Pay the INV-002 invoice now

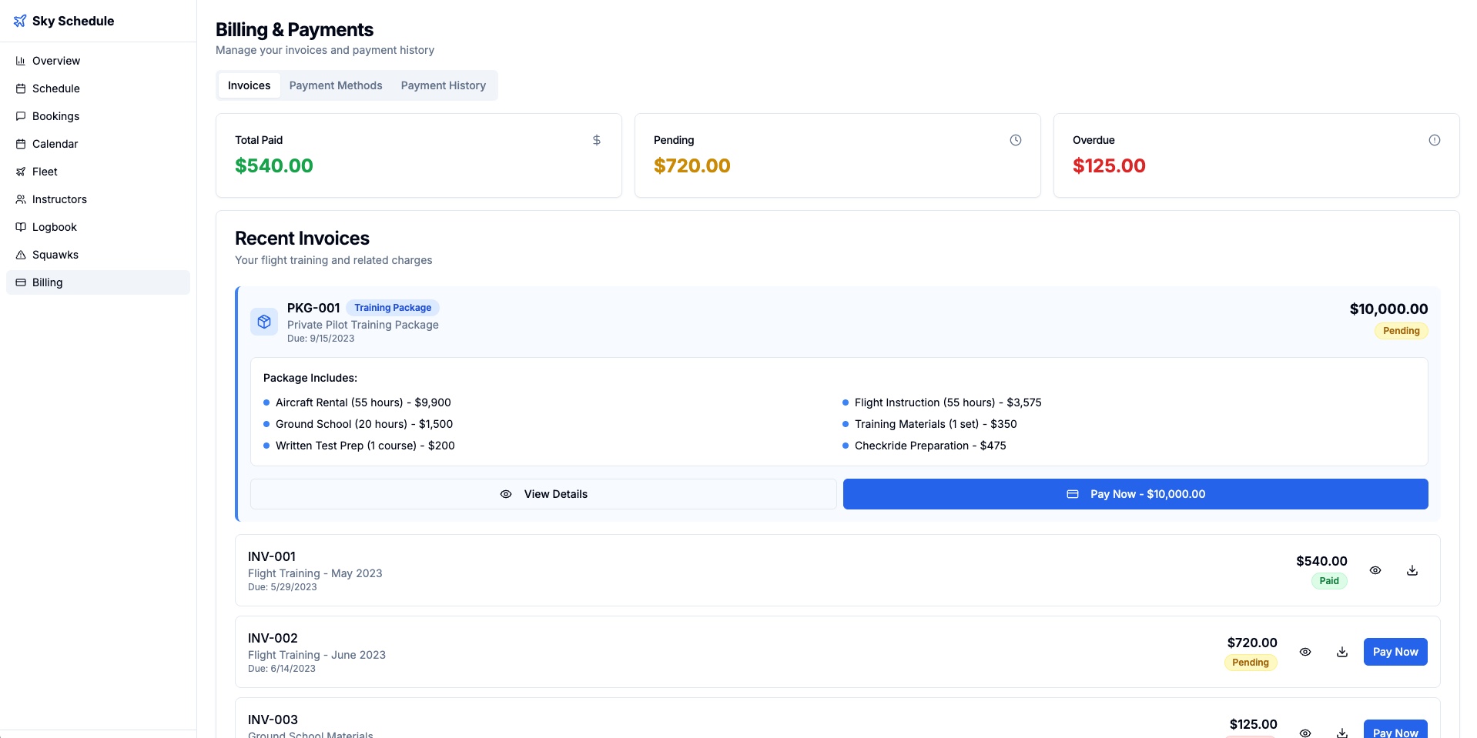1395,652
